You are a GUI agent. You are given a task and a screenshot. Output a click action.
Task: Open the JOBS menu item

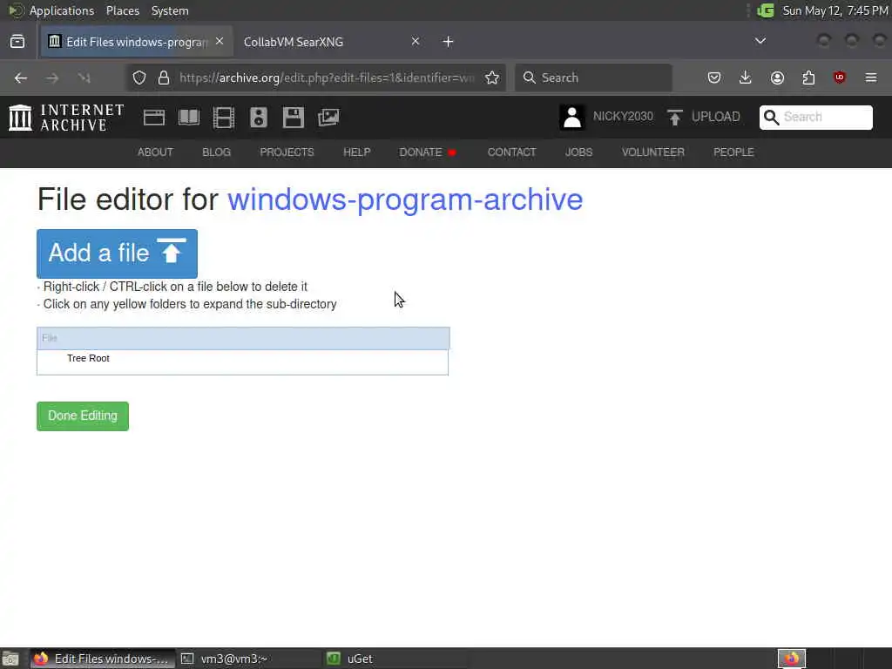coord(578,152)
